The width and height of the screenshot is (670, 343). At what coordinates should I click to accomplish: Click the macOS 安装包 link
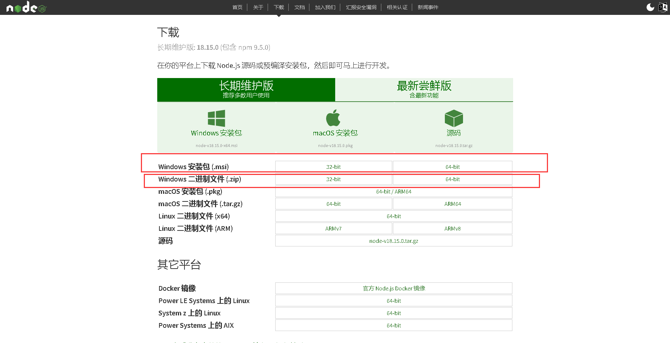335,133
